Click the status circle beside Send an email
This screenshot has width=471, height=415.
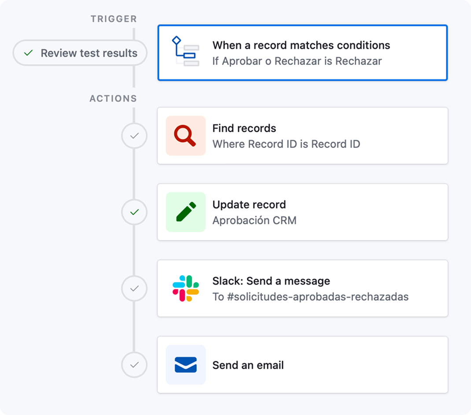134,365
